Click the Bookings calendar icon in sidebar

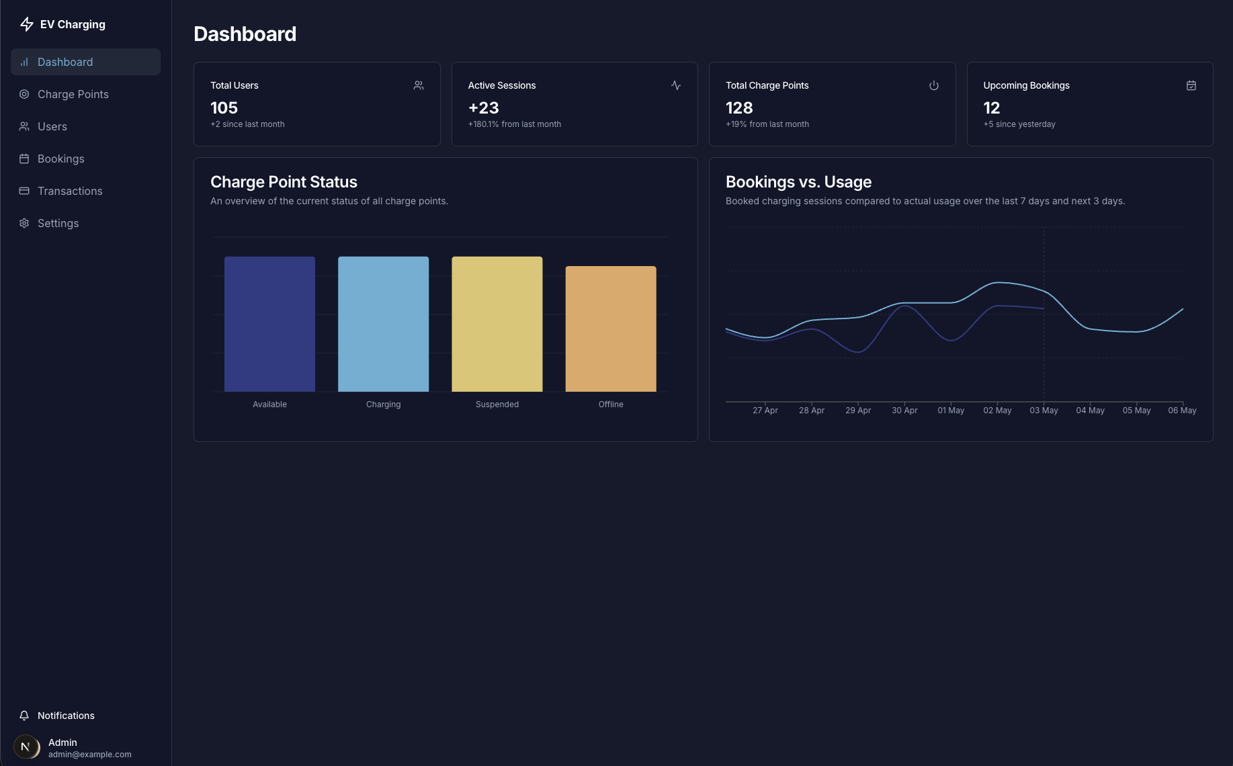24,159
